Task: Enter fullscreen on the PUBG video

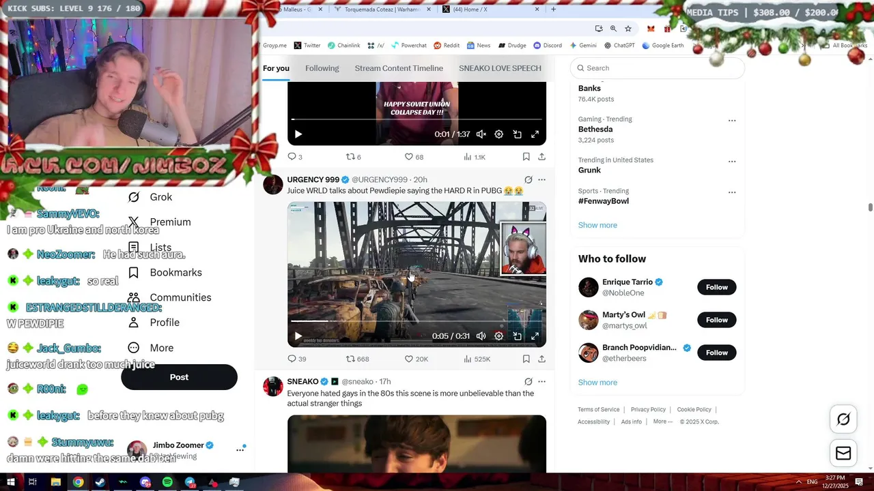Action: pyautogui.click(x=535, y=336)
